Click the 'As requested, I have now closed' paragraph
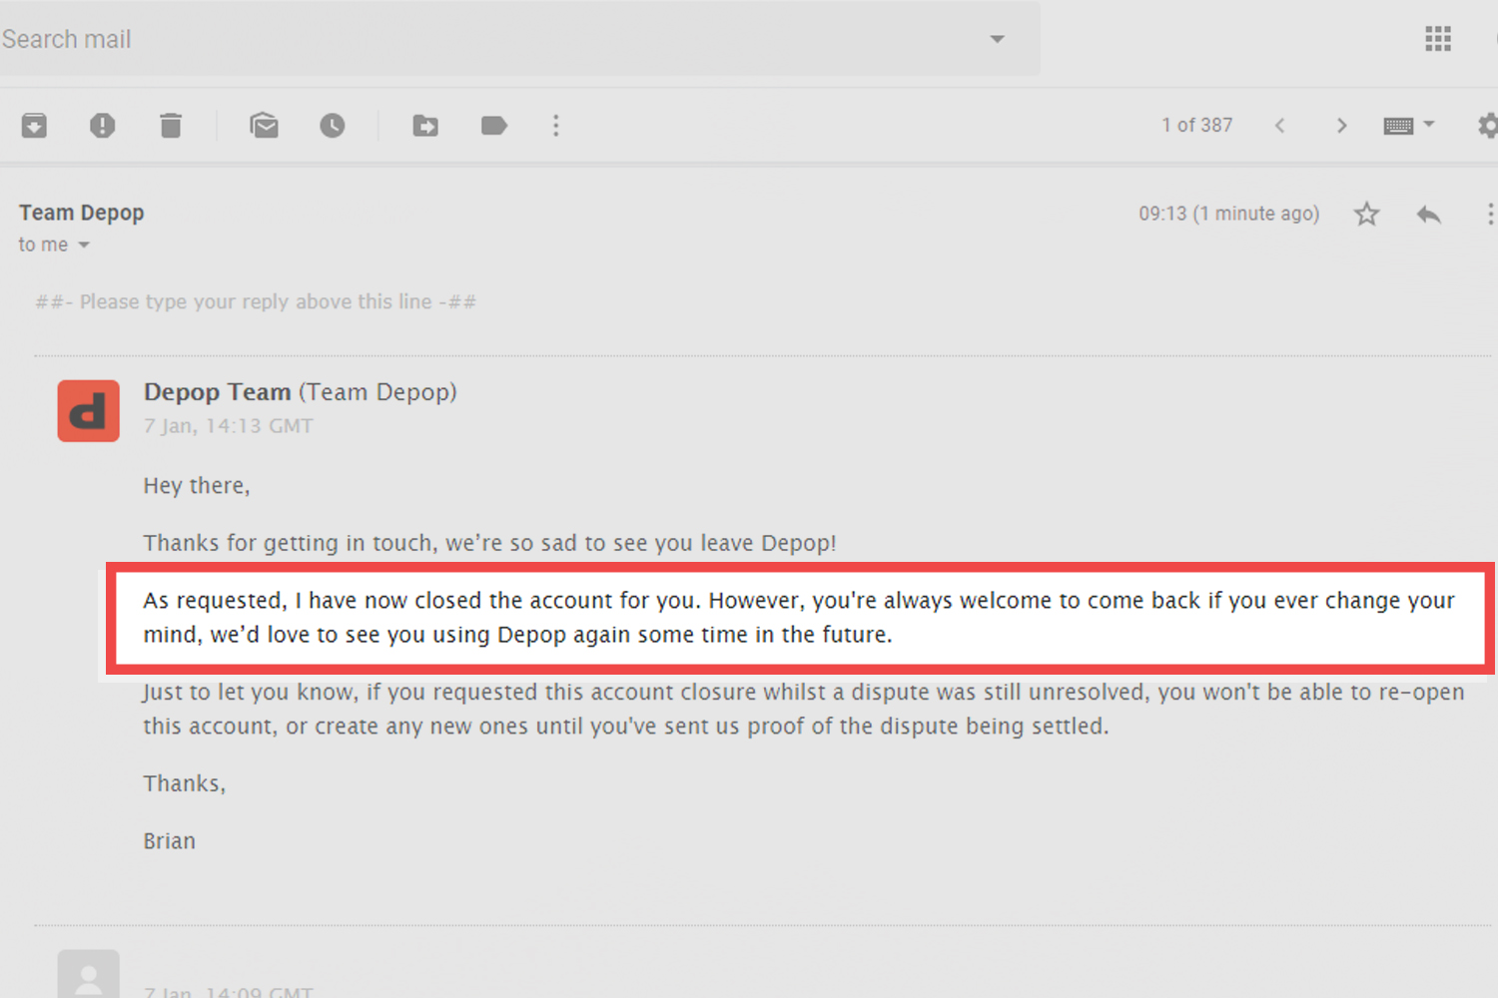Viewport: 1498px width, 998px height. click(799, 618)
